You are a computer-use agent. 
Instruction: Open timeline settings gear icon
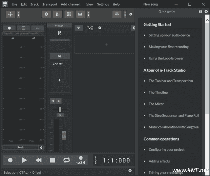(100, 28)
